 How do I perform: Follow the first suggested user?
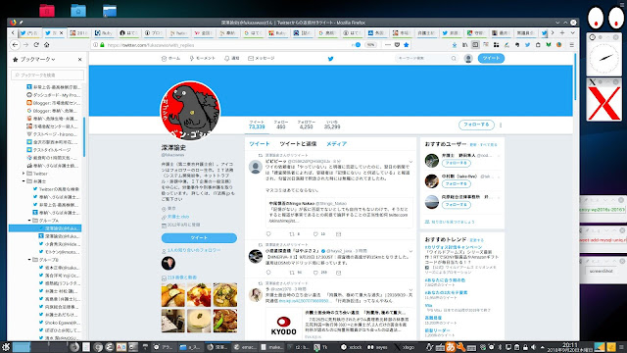(x=457, y=164)
